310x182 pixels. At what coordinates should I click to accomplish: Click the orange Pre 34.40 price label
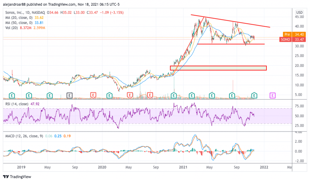(294, 34)
